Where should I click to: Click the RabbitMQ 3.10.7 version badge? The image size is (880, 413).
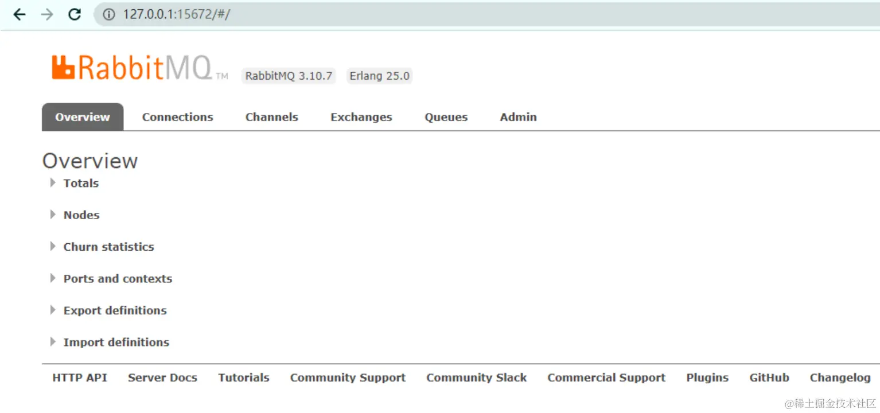coord(289,76)
